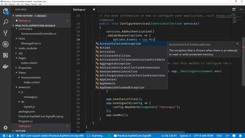Open the Search view in activity bar

click(5, 22)
